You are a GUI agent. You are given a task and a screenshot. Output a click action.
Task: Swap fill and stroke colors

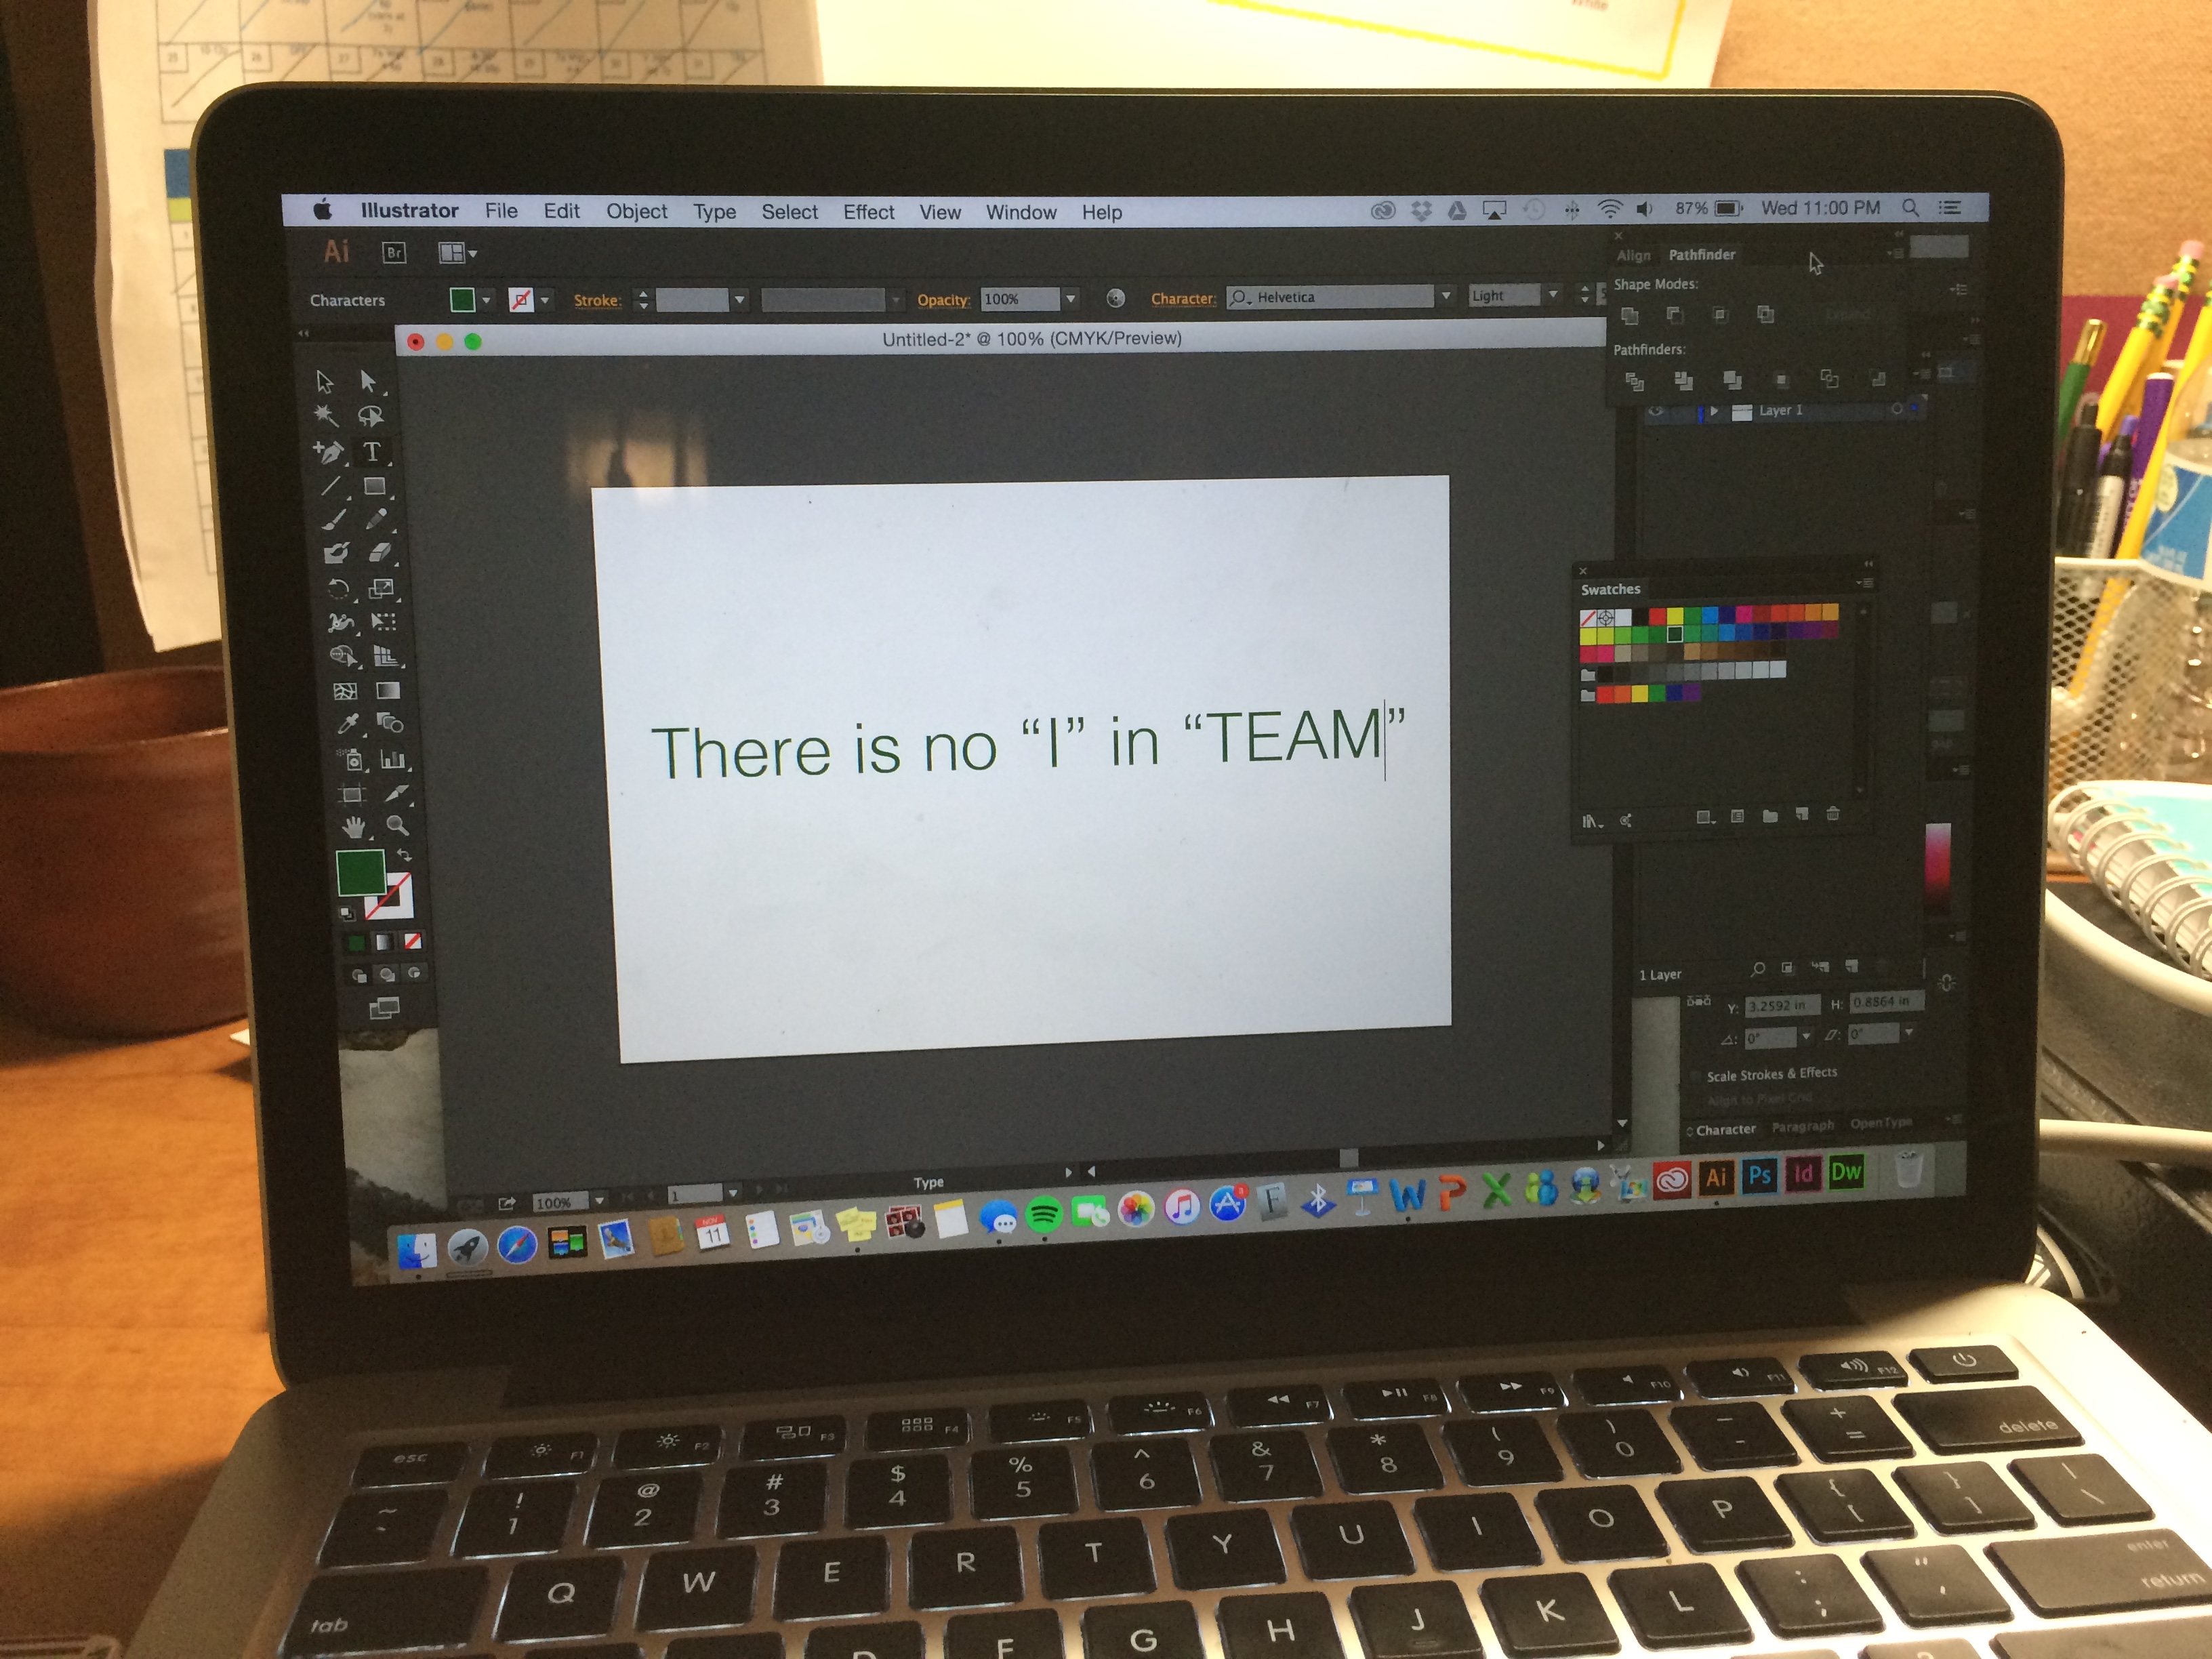404,855
